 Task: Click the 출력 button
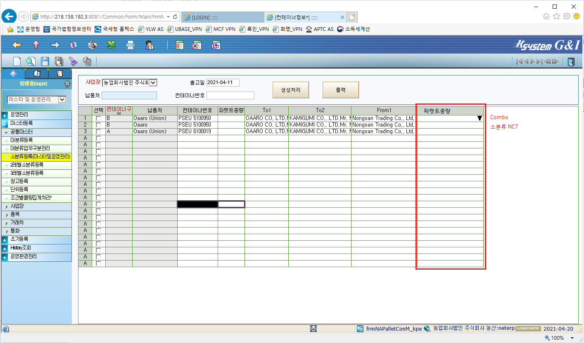tap(341, 90)
